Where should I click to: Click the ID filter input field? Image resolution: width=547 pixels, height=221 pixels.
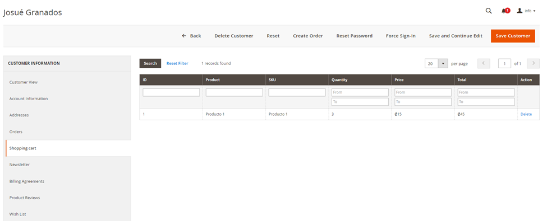click(x=171, y=92)
